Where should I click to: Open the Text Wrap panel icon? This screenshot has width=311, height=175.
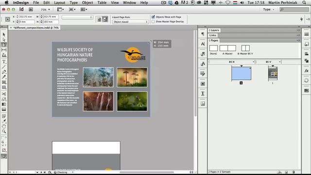tap(203, 84)
